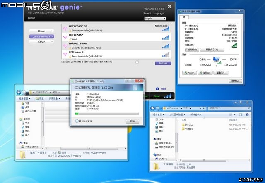
Task: Open the Videos folder
Action: pyautogui.click(x=187, y=129)
